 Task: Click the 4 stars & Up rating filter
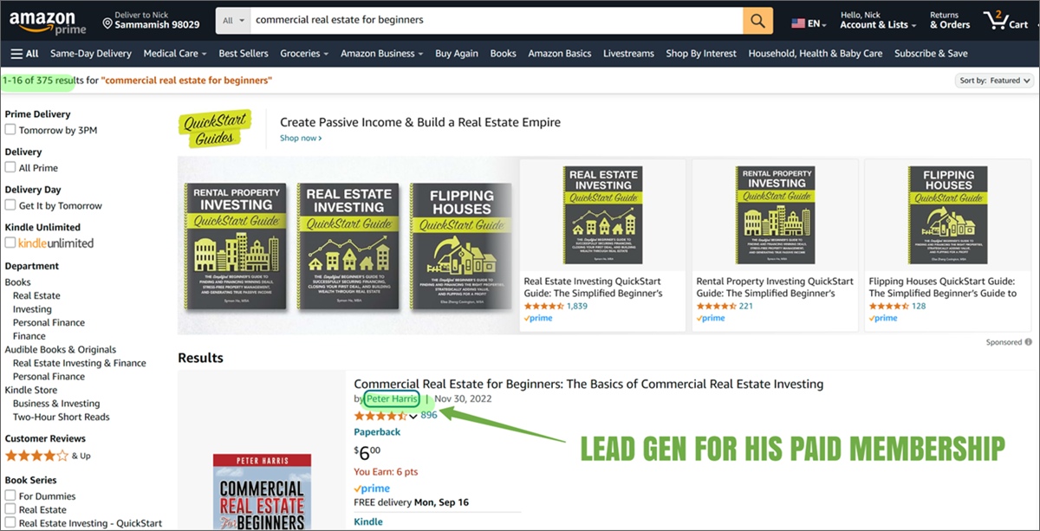48,456
